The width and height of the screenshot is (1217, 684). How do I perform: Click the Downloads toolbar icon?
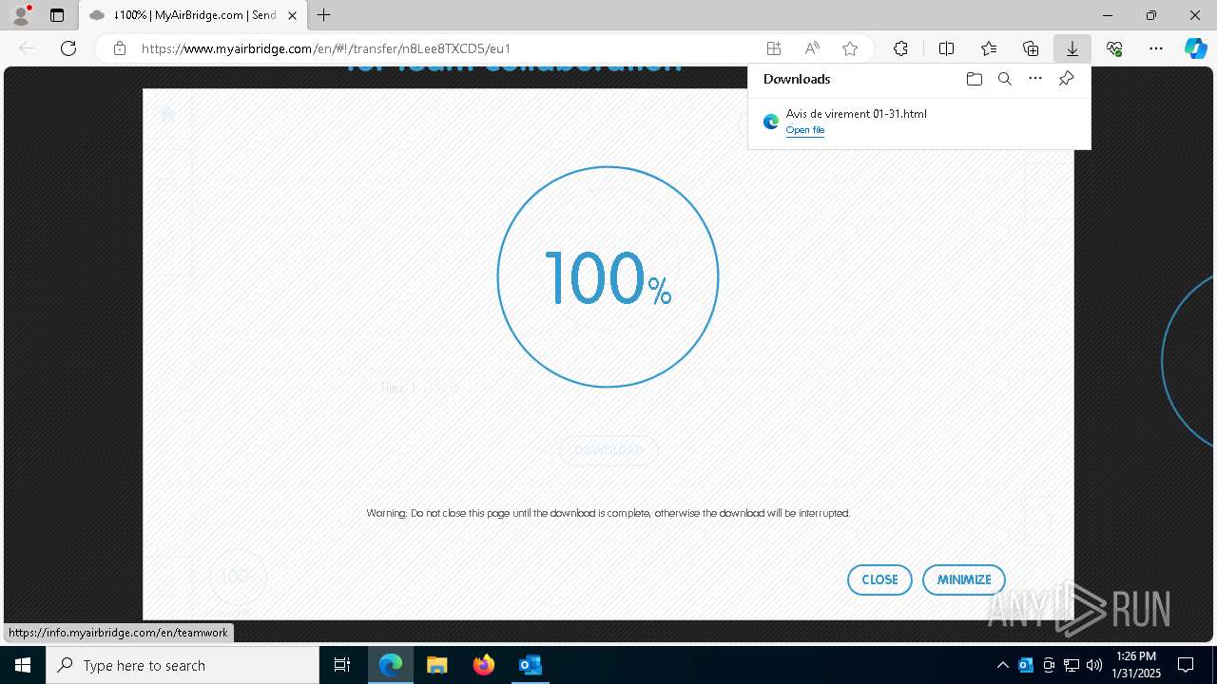click(1072, 48)
